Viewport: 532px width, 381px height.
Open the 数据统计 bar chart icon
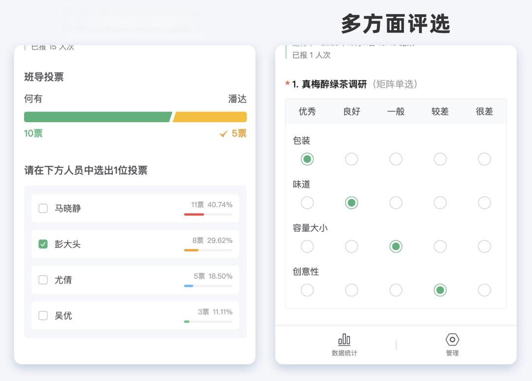(344, 339)
